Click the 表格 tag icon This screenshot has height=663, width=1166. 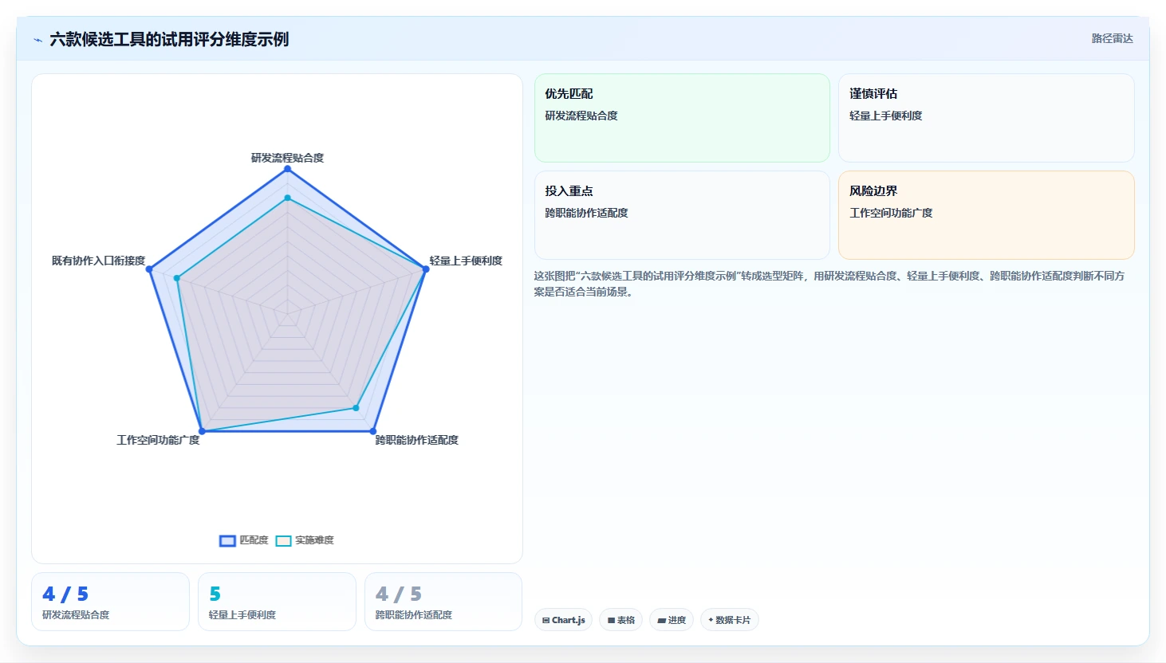click(x=611, y=620)
